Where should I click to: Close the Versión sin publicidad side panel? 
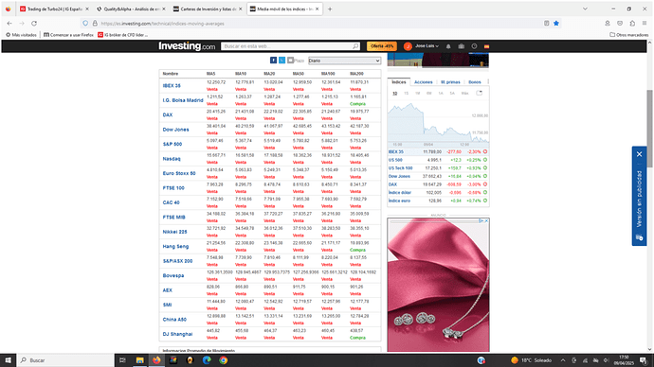click(x=639, y=154)
